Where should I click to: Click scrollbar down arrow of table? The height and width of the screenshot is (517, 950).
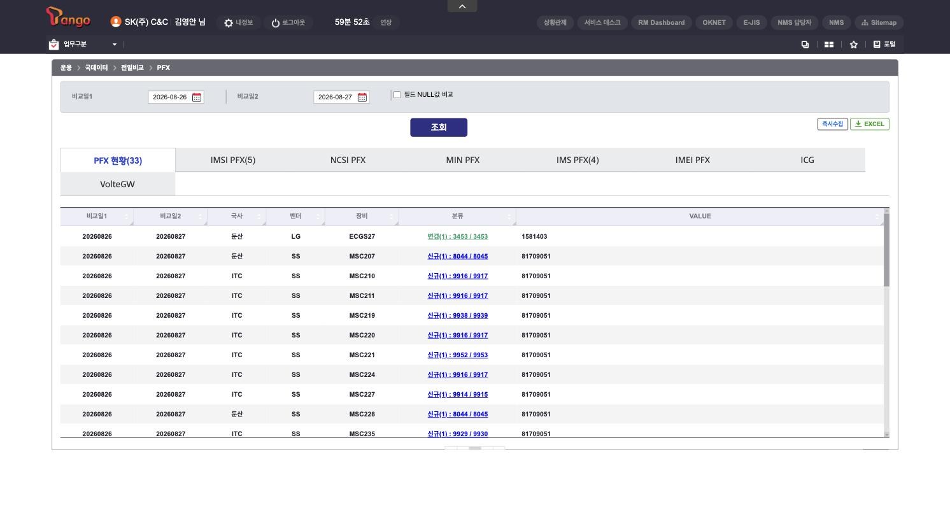tap(886, 435)
